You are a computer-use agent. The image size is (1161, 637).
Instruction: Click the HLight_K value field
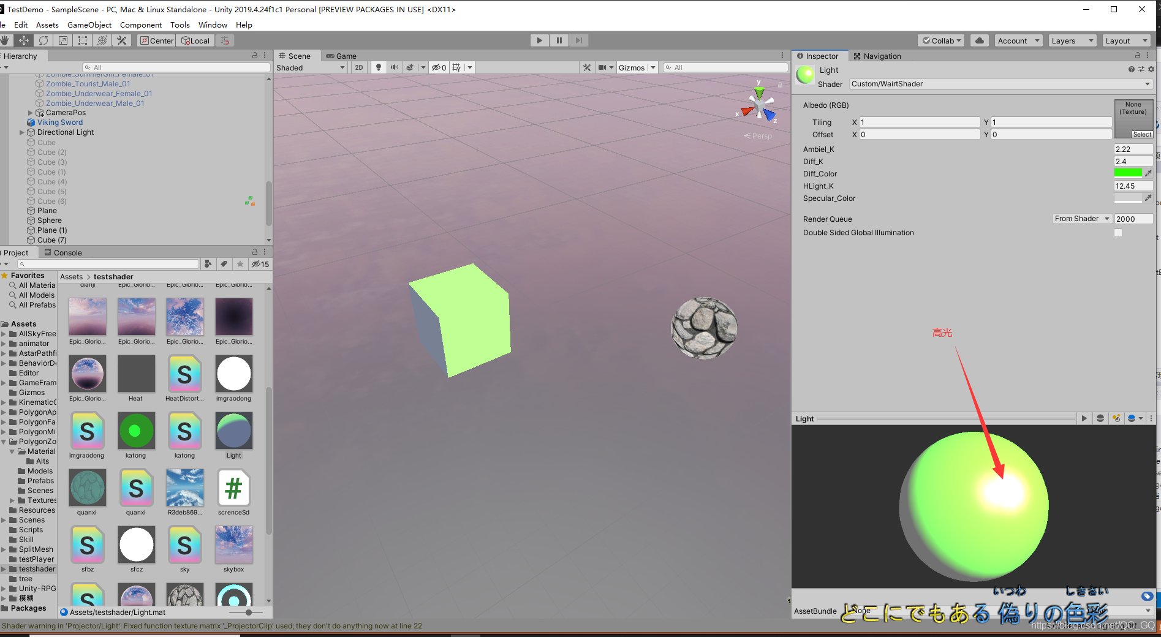1133,186
